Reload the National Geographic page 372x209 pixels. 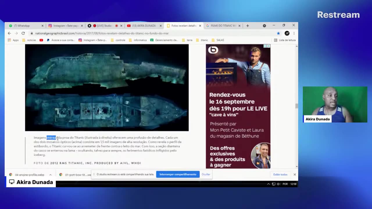point(23,33)
